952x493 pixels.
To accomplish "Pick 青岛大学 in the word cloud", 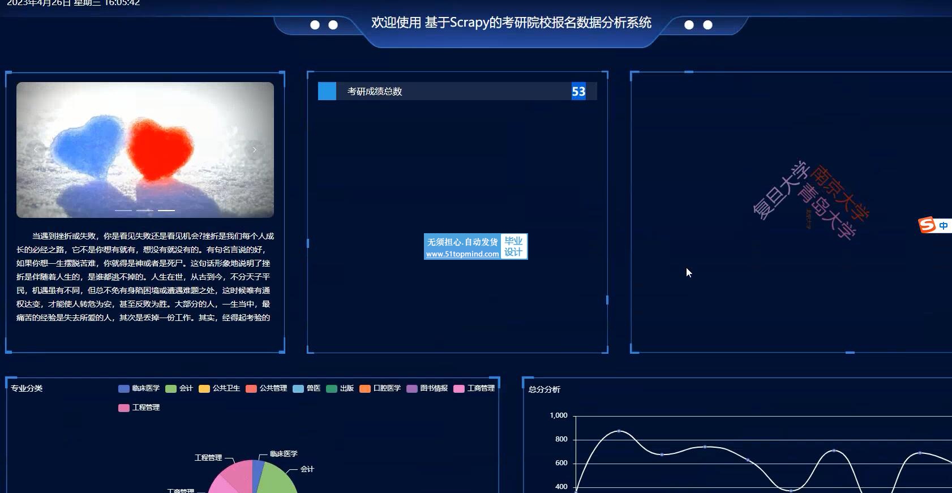I will [x=827, y=212].
